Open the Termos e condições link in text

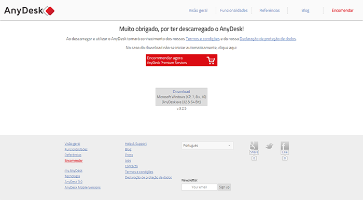203,39
